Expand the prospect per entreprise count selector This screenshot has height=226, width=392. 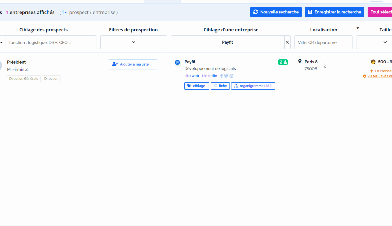(x=64, y=12)
